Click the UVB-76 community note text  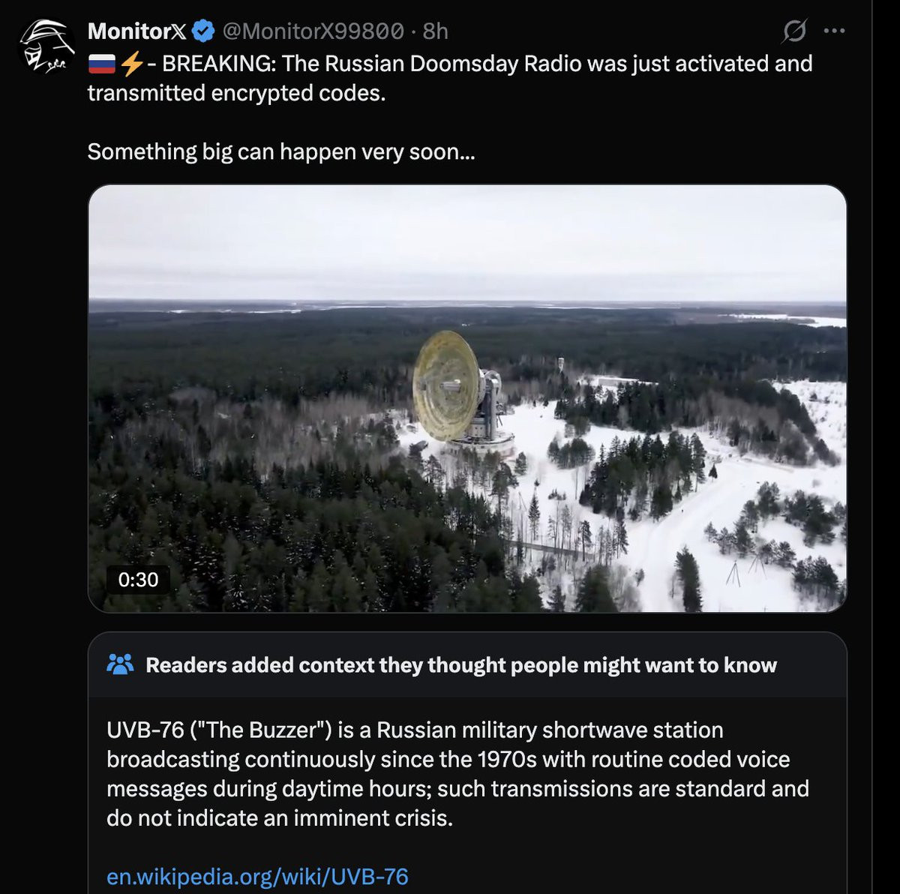coord(457,773)
